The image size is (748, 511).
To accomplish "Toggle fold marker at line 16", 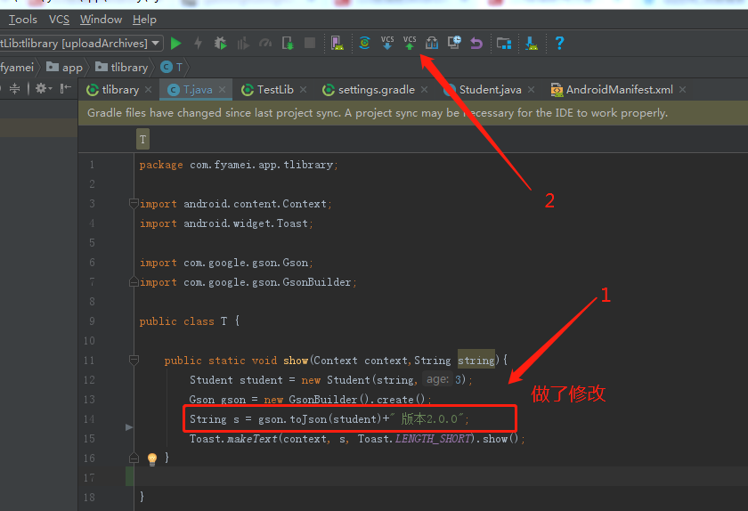I will click(x=134, y=458).
